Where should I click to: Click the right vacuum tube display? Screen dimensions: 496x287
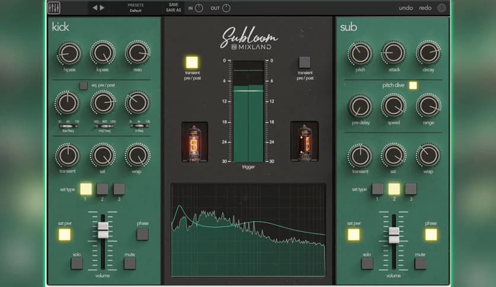click(304, 141)
